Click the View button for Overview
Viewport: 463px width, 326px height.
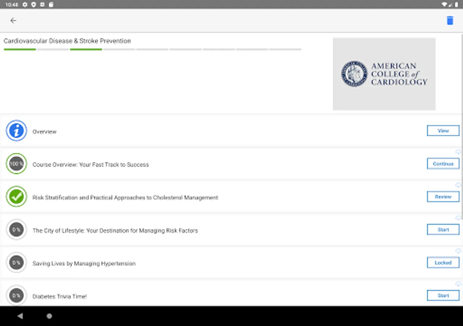(443, 131)
